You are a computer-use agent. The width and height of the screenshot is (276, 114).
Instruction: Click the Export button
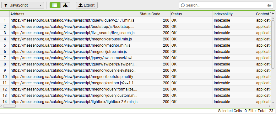[x=87, y=5]
